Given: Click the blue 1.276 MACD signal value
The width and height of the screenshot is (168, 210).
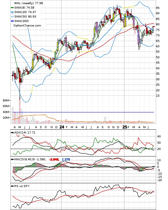Looking at the screenshot, I should tap(66, 159).
